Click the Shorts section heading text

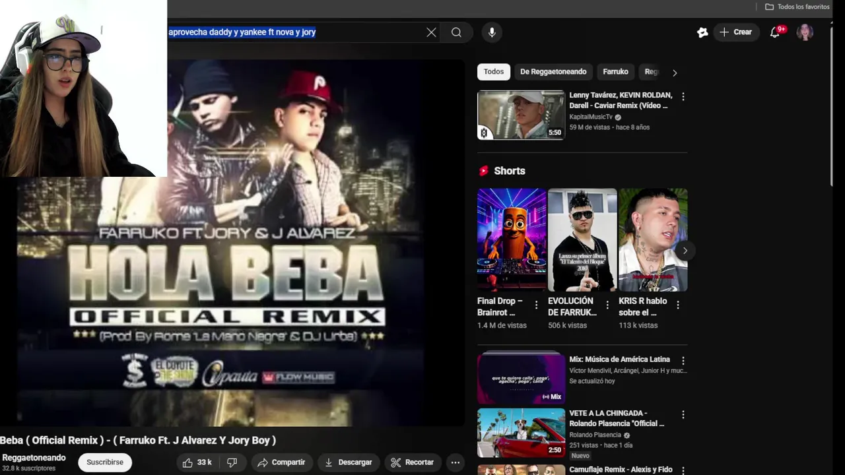[510, 171]
